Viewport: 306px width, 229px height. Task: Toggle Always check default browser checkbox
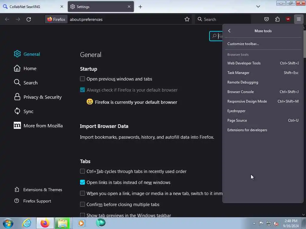pos(82,90)
